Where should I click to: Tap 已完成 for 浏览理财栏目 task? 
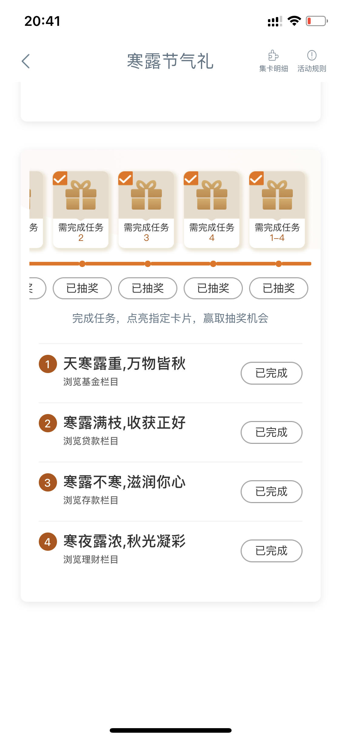pos(272,551)
